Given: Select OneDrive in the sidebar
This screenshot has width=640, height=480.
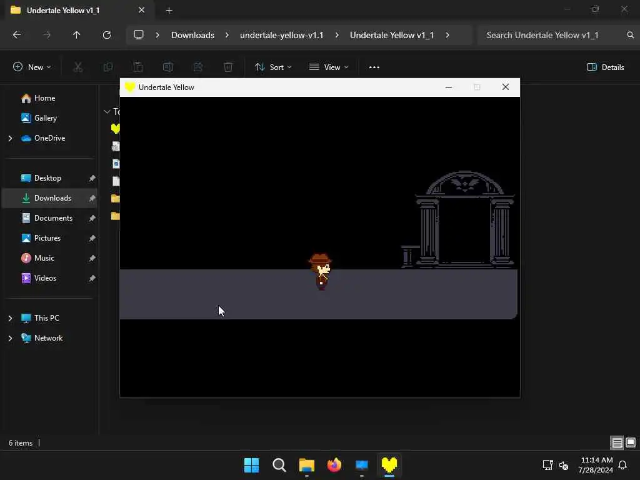Looking at the screenshot, I should point(49,138).
